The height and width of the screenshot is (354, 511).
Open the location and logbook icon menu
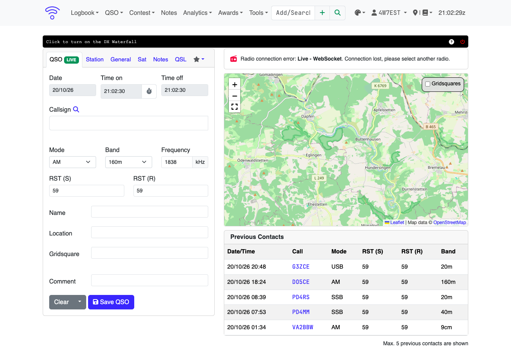[423, 13]
